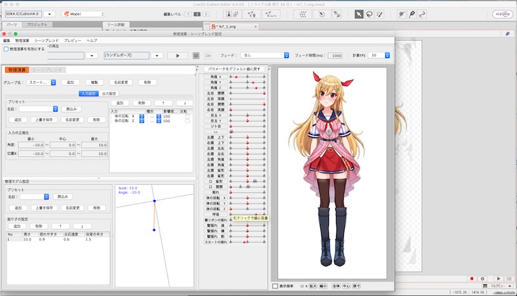Open the nizima button in main toolbar
Image resolution: width=517 pixels, height=296 pixels.
click(503, 14)
